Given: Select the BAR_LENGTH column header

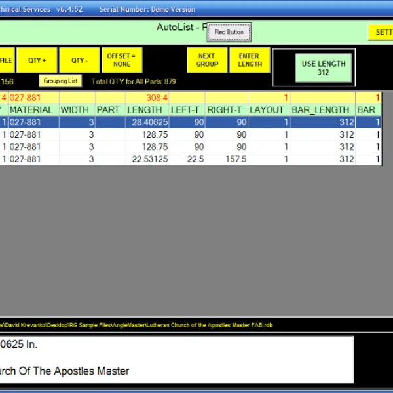Looking at the screenshot, I should pyautogui.click(x=320, y=110).
